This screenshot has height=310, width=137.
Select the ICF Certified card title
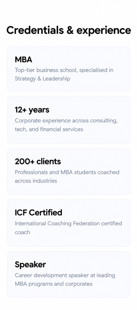(x=38, y=213)
